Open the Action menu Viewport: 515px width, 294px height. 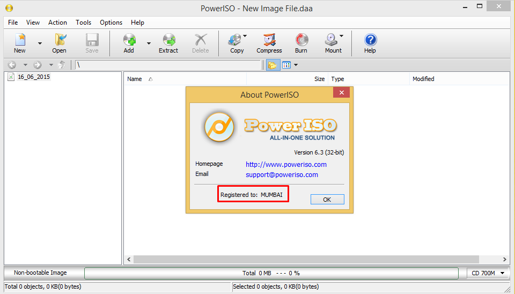coord(57,23)
